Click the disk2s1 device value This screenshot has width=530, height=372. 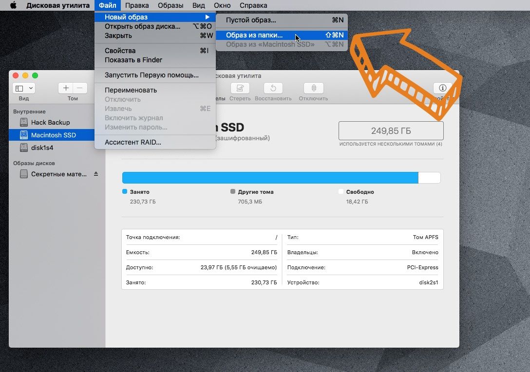tap(429, 282)
